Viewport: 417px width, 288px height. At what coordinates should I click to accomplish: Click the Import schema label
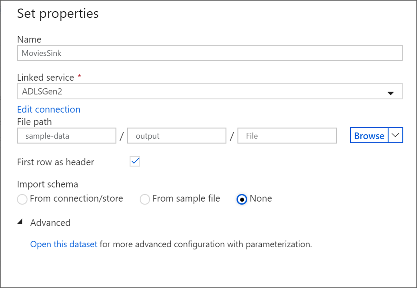point(48,184)
